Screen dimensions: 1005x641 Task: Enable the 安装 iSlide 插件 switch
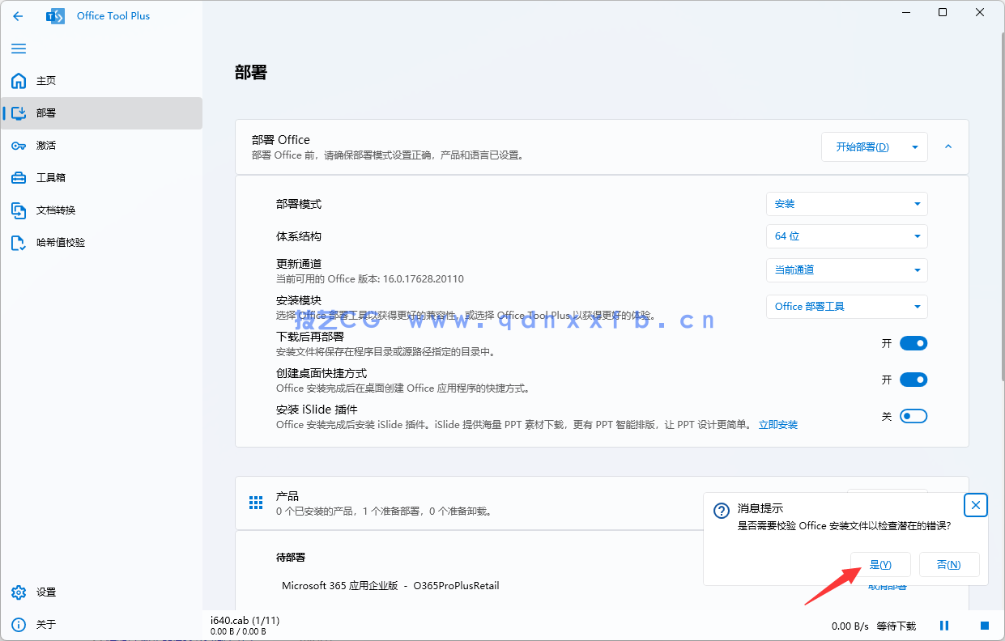tap(913, 415)
